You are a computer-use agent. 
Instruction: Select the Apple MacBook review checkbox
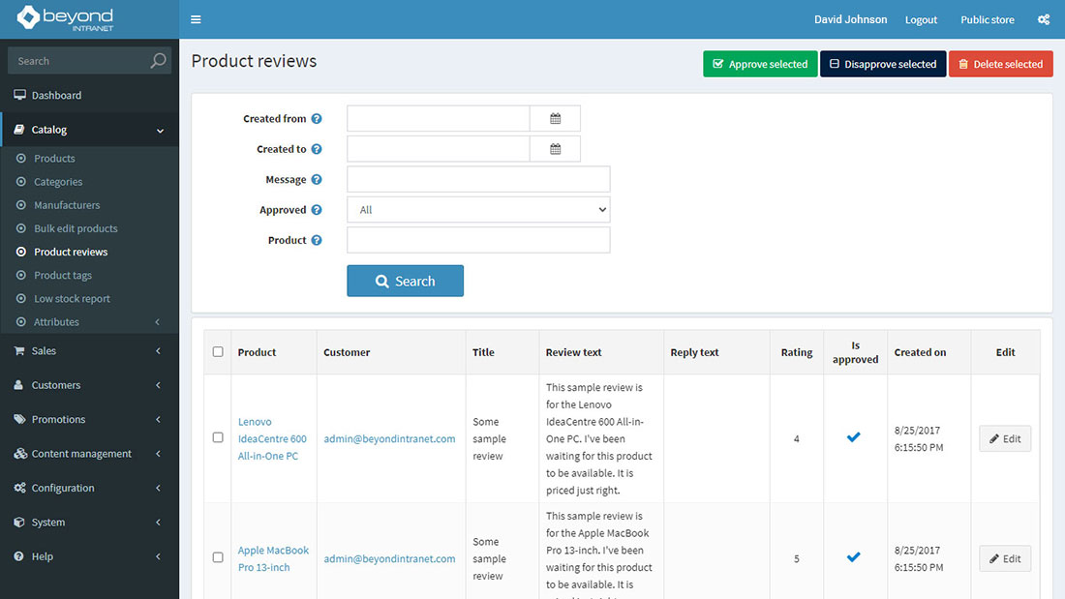pos(217,558)
